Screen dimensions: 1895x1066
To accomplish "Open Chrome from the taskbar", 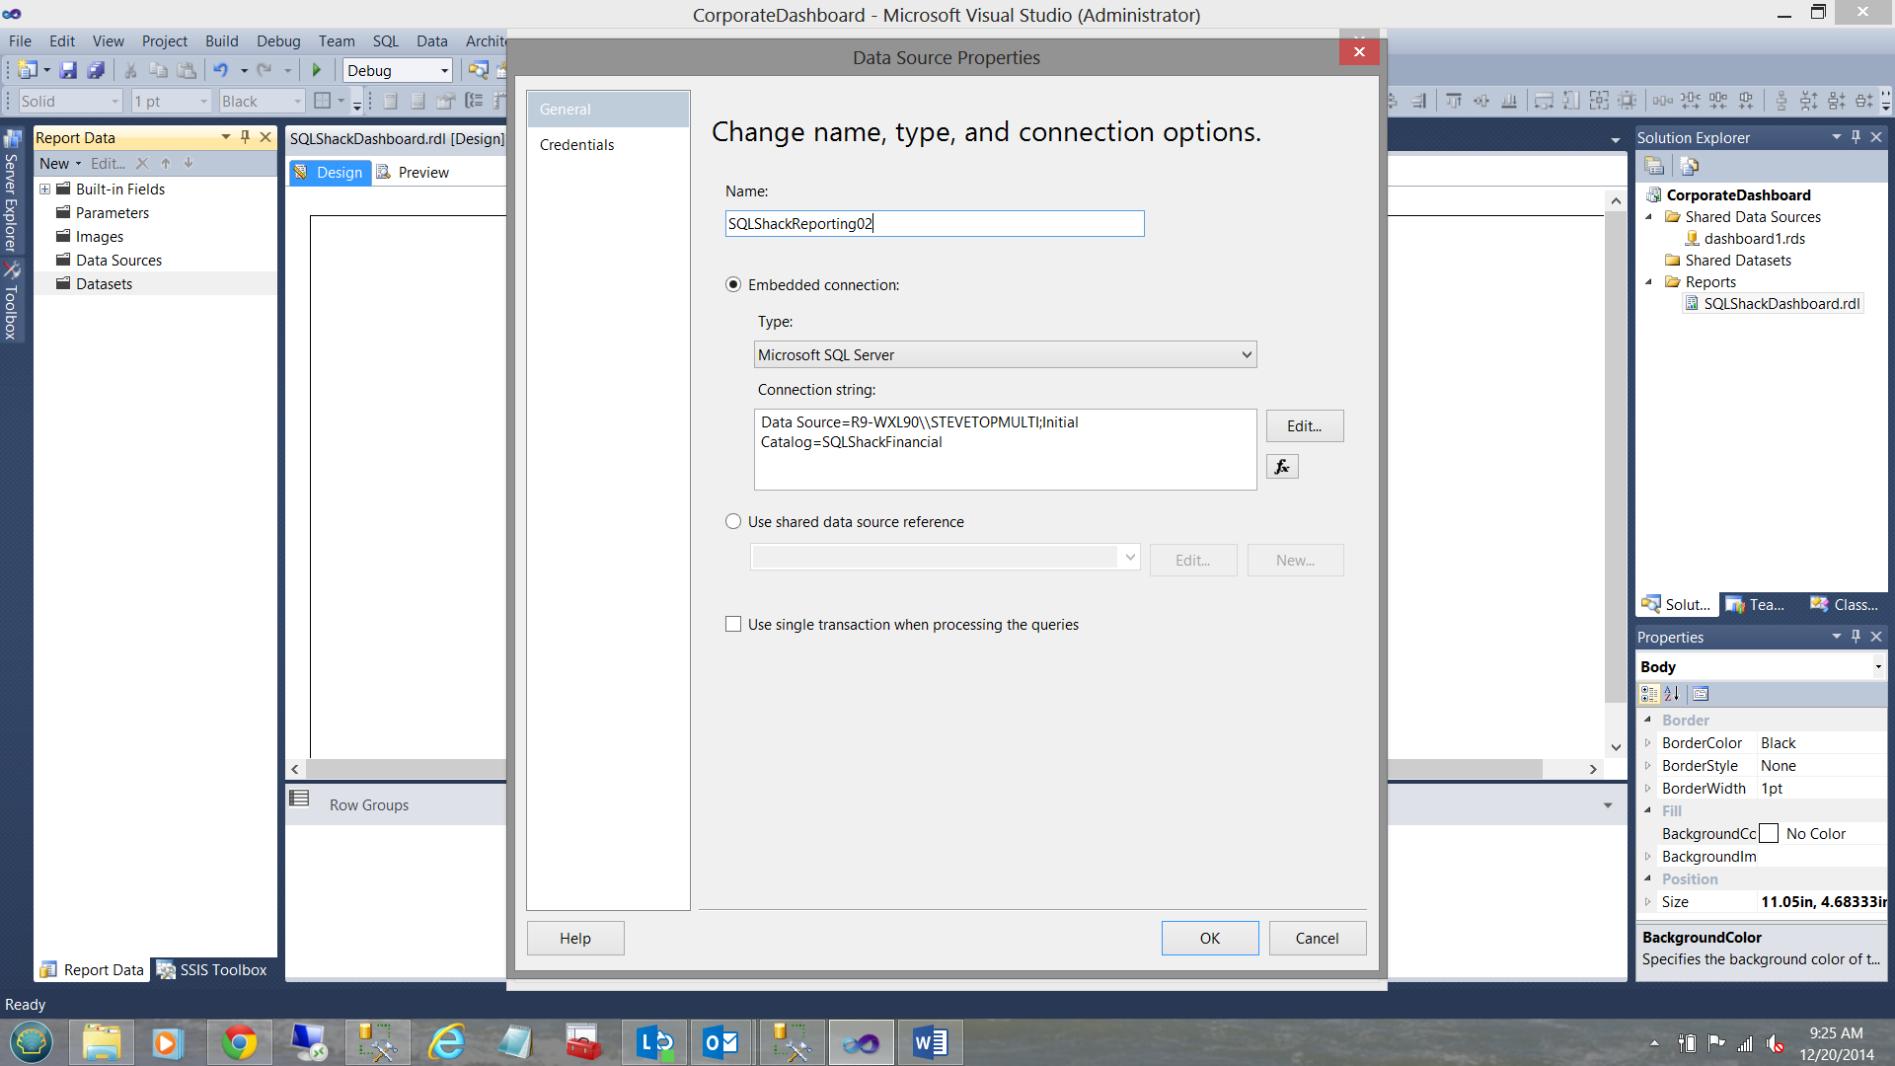I will pos(239,1042).
